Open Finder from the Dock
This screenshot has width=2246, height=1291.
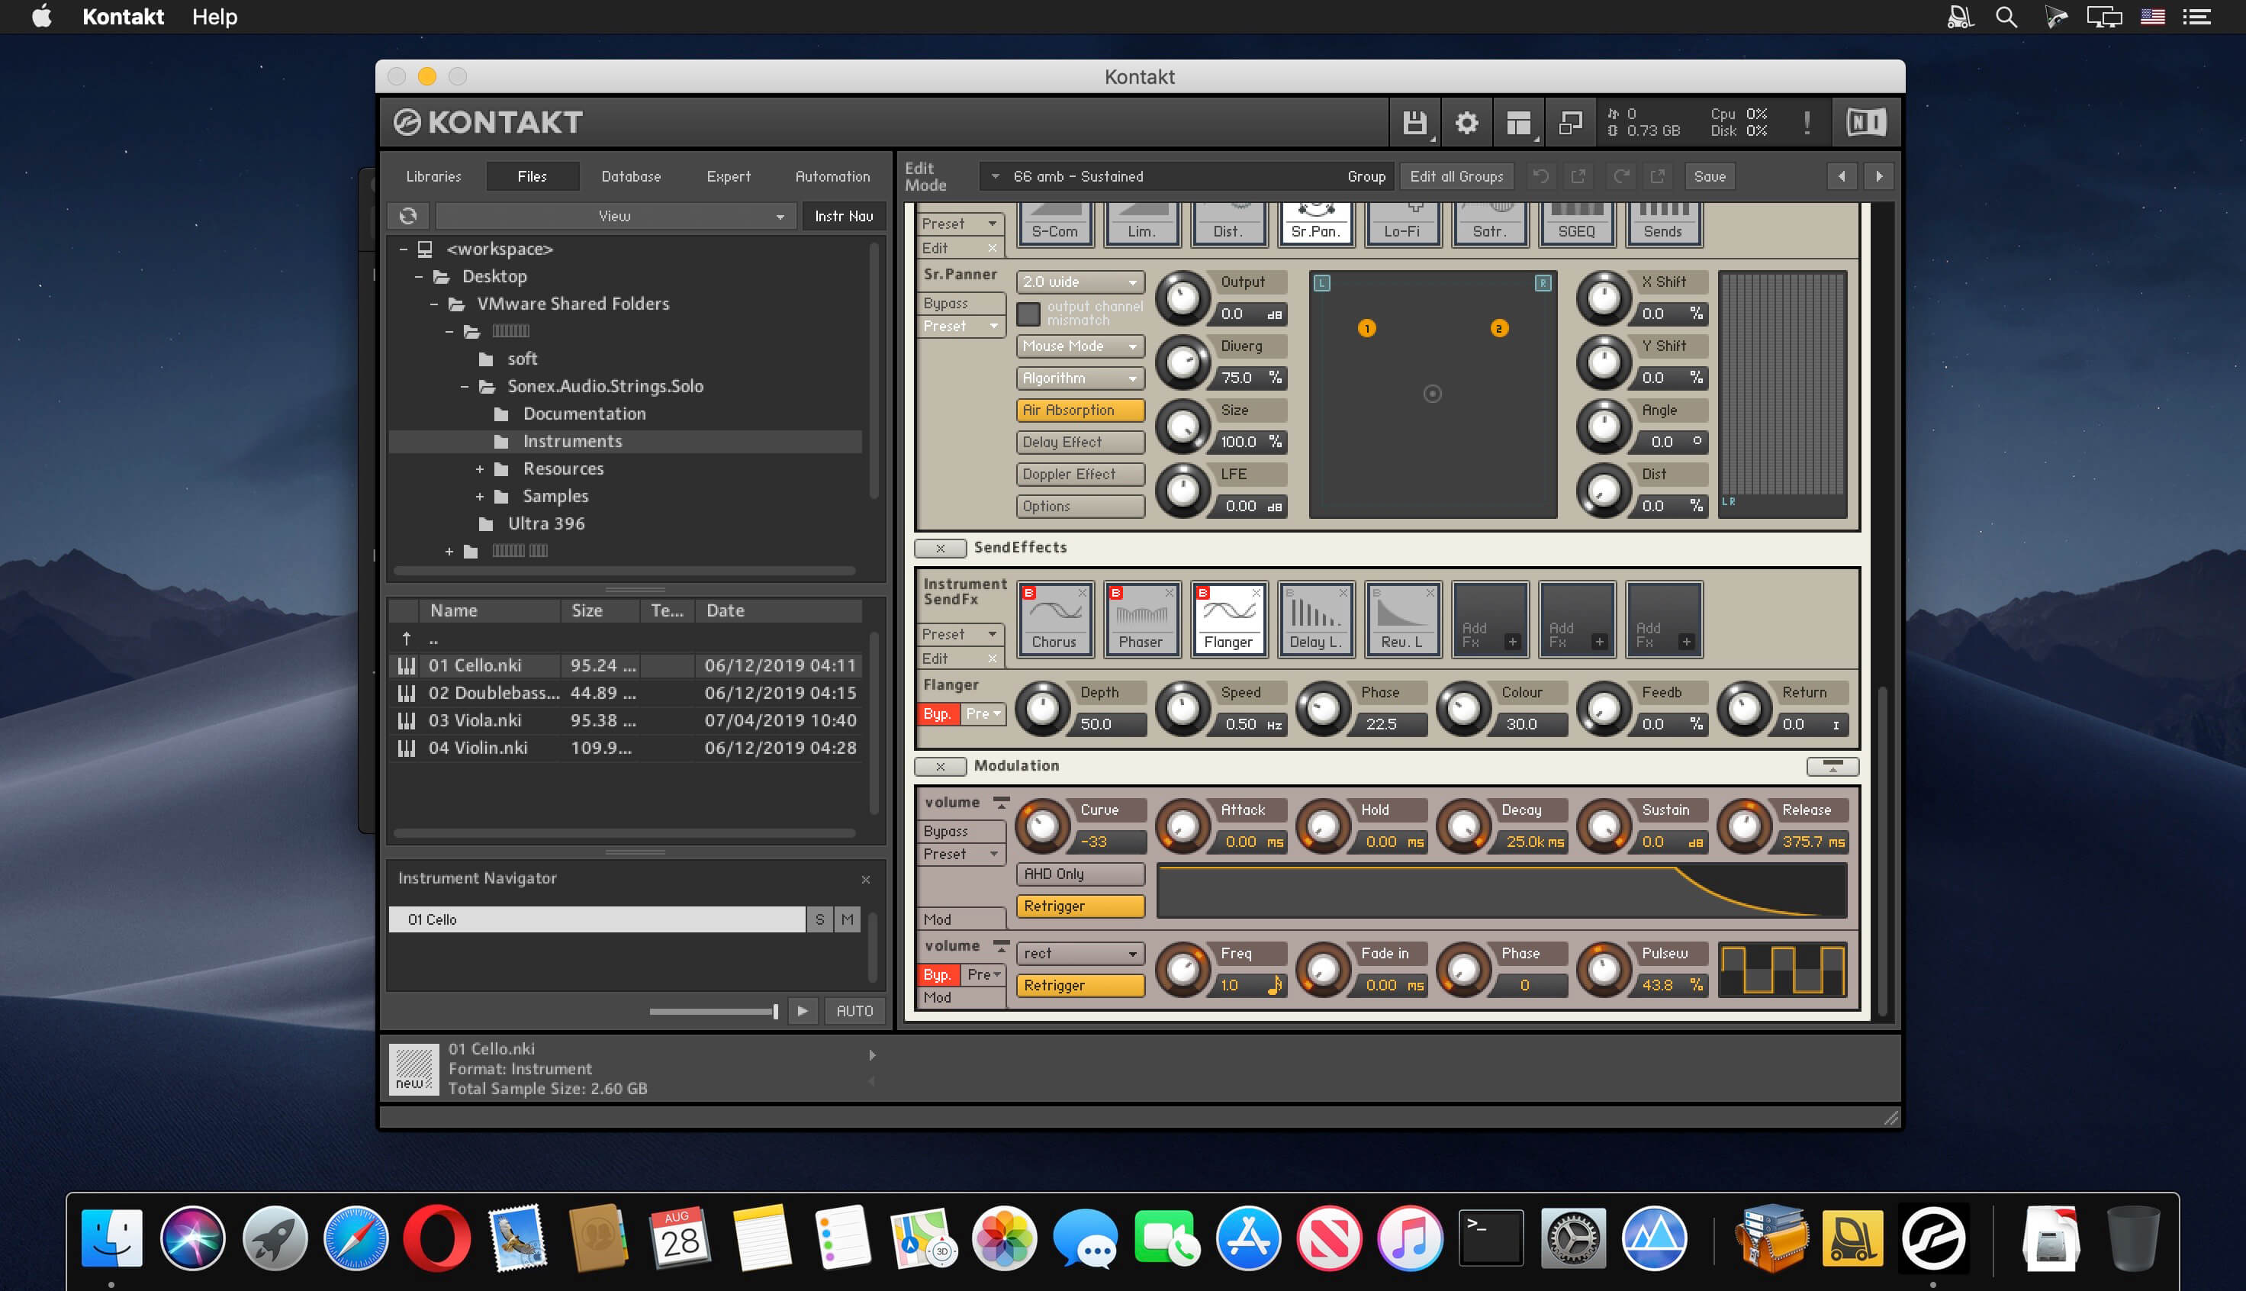tap(111, 1238)
